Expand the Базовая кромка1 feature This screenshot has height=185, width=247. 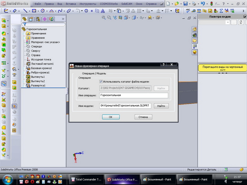23,68
